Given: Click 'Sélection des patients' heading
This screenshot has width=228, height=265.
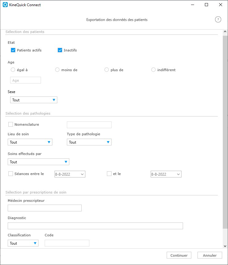Looking at the screenshot, I should coord(25,32).
